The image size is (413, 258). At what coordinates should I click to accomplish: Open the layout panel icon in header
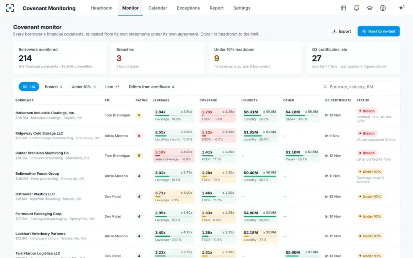point(343,8)
